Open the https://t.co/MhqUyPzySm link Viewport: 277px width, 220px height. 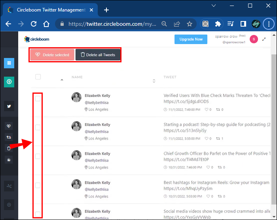[188, 189]
